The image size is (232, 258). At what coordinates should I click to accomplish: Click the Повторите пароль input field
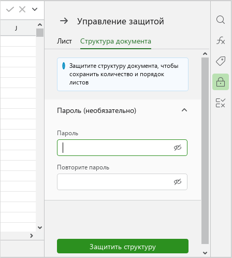tap(122, 182)
